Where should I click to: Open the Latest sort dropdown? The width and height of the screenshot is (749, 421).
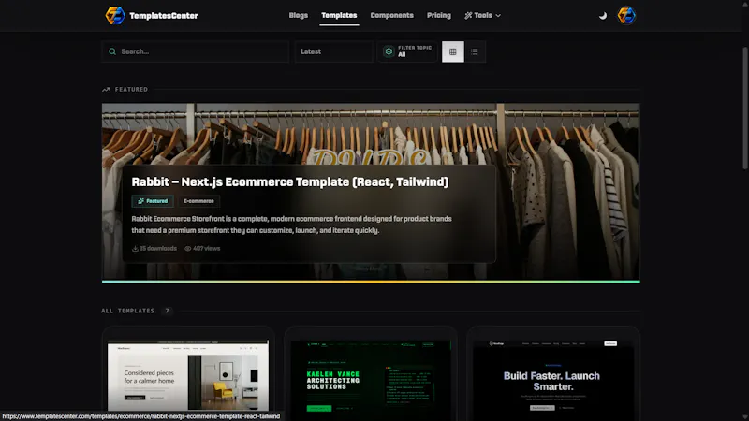tap(333, 51)
